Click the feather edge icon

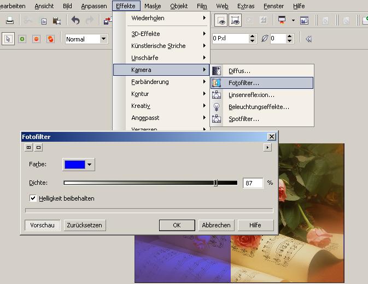coord(265,38)
